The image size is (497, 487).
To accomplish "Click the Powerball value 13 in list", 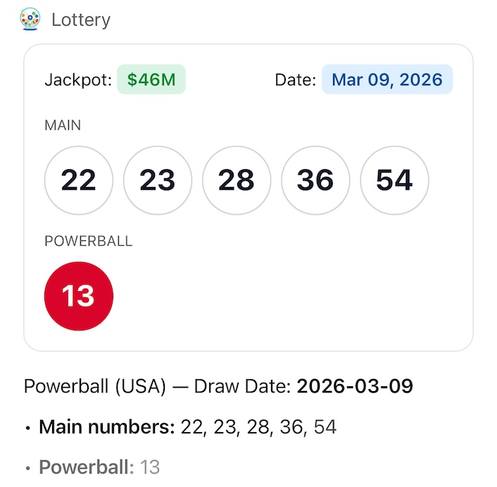I will pyautogui.click(x=150, y=467).
